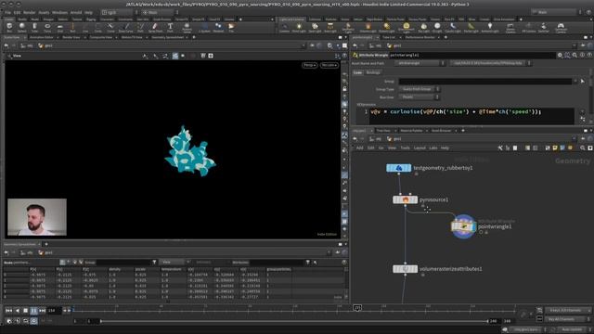Image resolution: width=594 pixels, height=334 pixels.
Task: Add an Area Light from the shelf
Action: coord(330,27)
